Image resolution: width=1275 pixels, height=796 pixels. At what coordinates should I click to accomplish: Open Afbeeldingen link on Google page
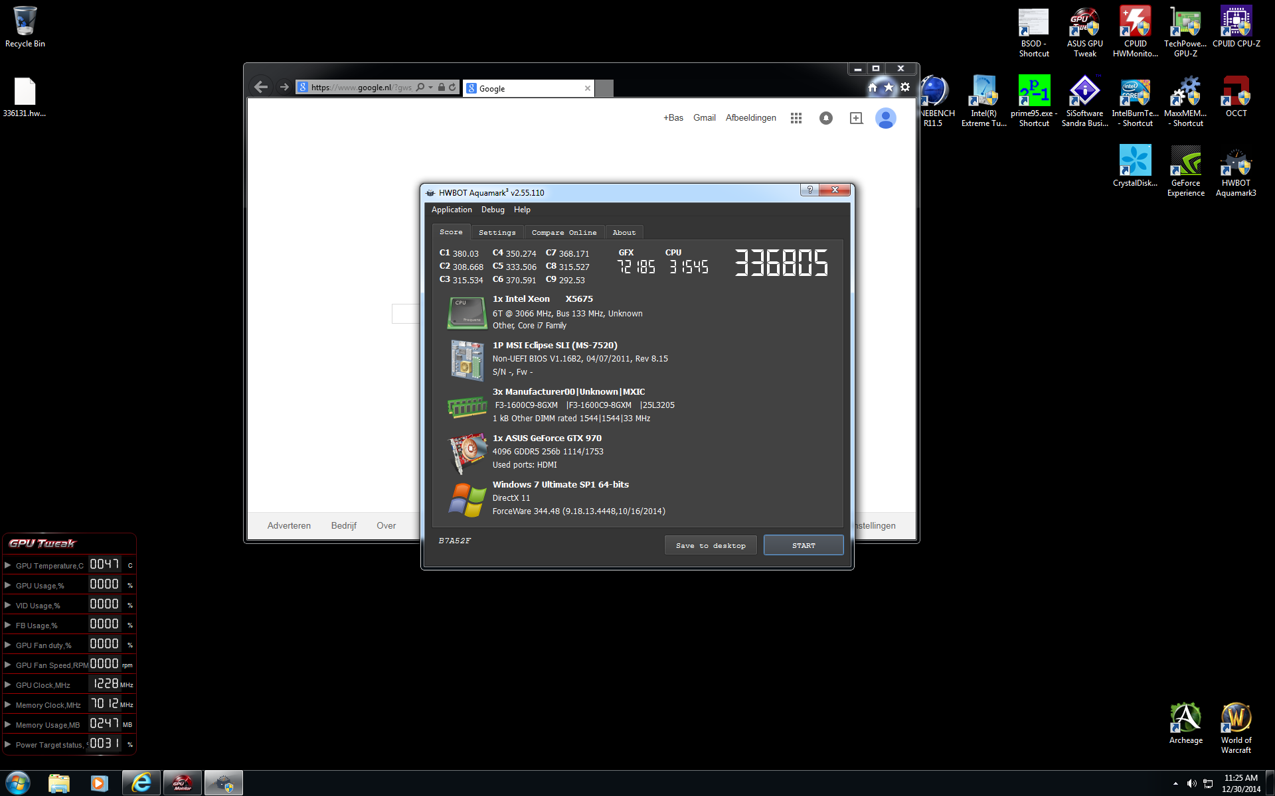[750, 118]
